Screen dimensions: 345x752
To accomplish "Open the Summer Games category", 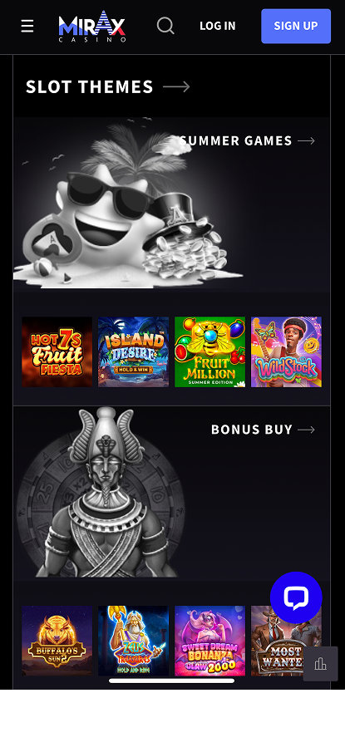I will tap(236, 141).
